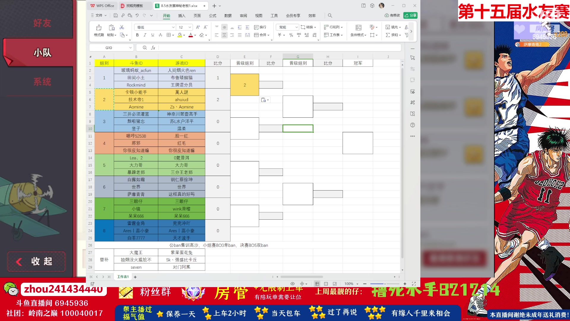The height and width of the screenshot is (321, 570).
Task: Click the yellow fill color swatch
Action: point(180,35)
